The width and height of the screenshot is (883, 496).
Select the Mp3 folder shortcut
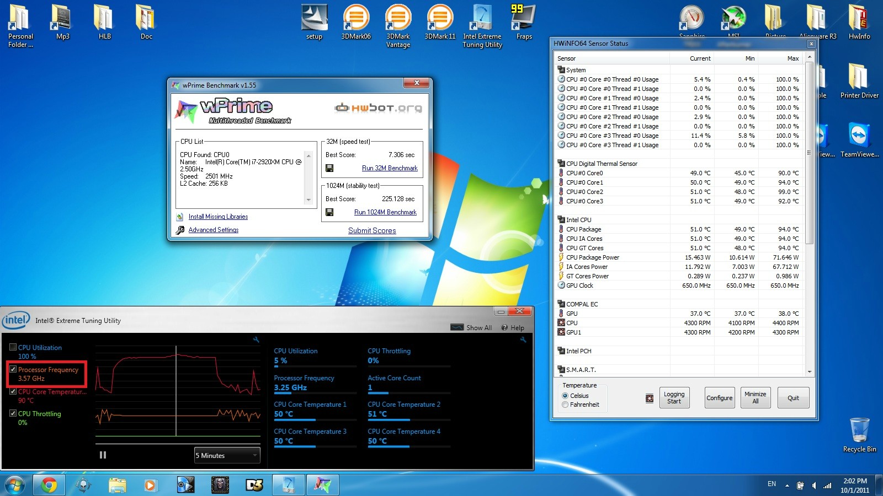pos(62,22)
